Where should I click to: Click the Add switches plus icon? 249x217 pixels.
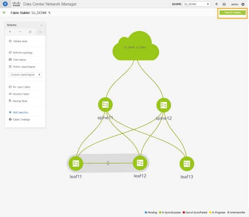[10, 112]
